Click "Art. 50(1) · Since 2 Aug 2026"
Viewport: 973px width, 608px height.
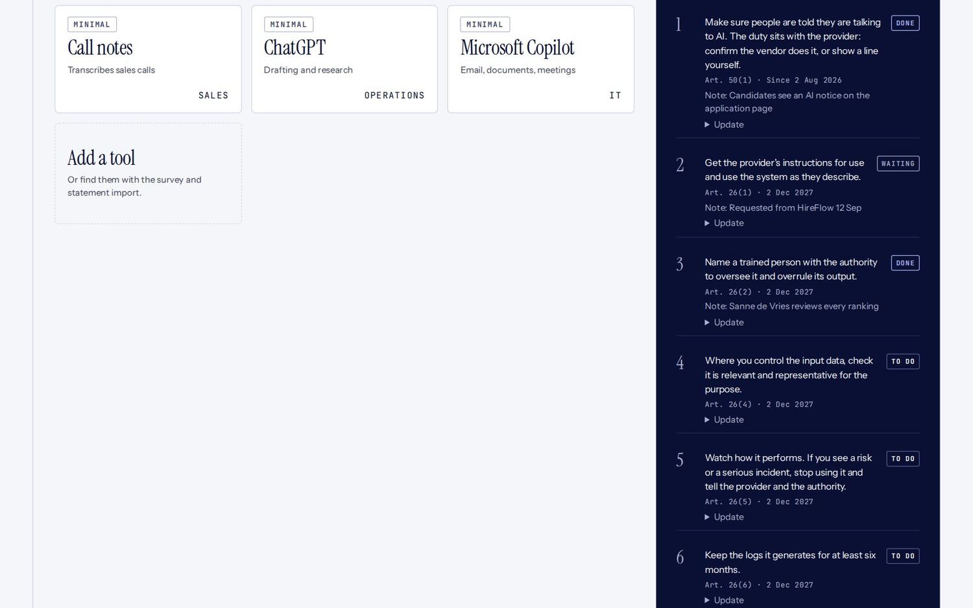coord(773,80)
